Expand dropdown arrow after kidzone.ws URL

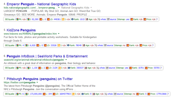59,34
